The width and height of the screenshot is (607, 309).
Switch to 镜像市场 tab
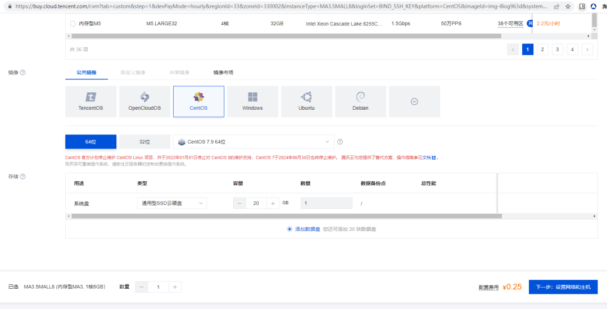pos(223,73)
